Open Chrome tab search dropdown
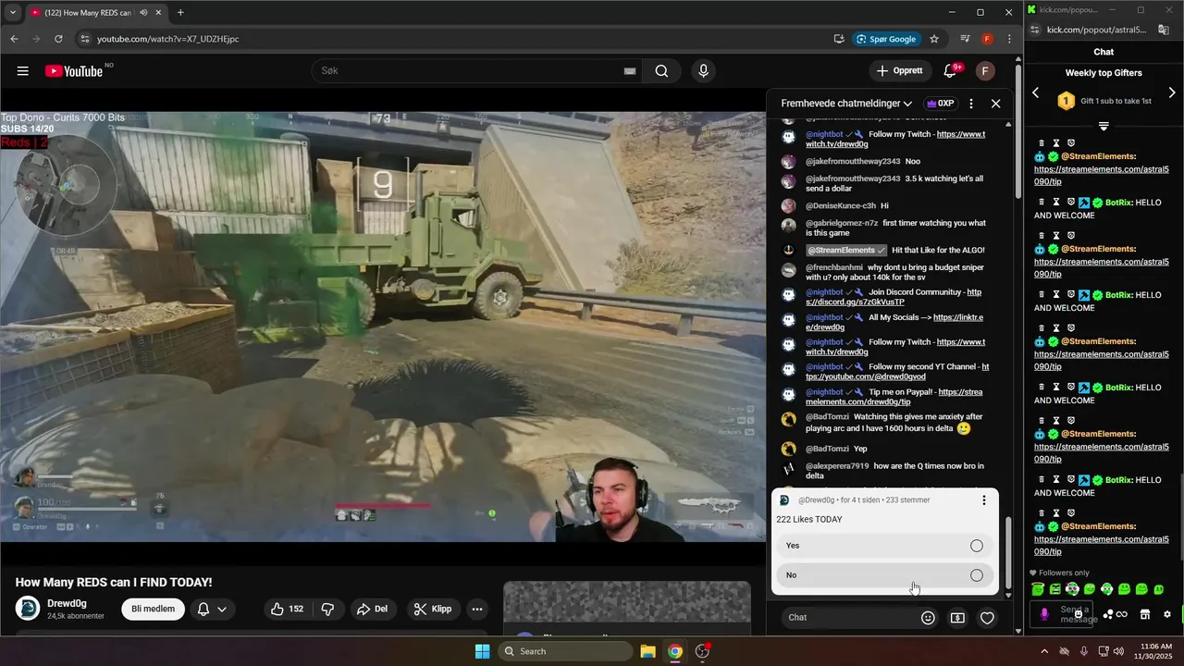The image size is (1184, 666). coord(12,13)
